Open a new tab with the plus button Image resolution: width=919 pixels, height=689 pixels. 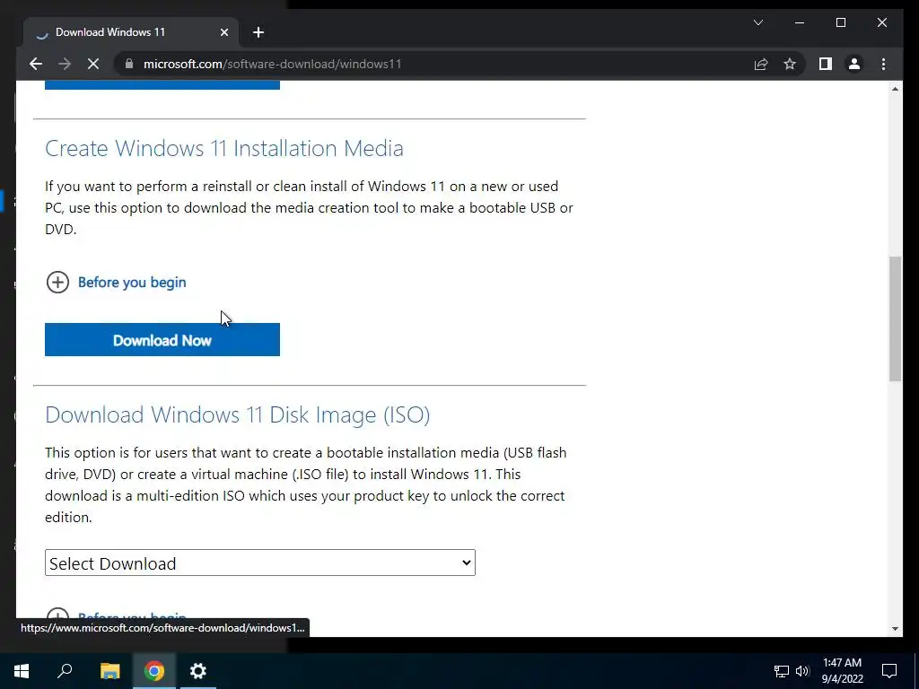click(x=258, y=32)
